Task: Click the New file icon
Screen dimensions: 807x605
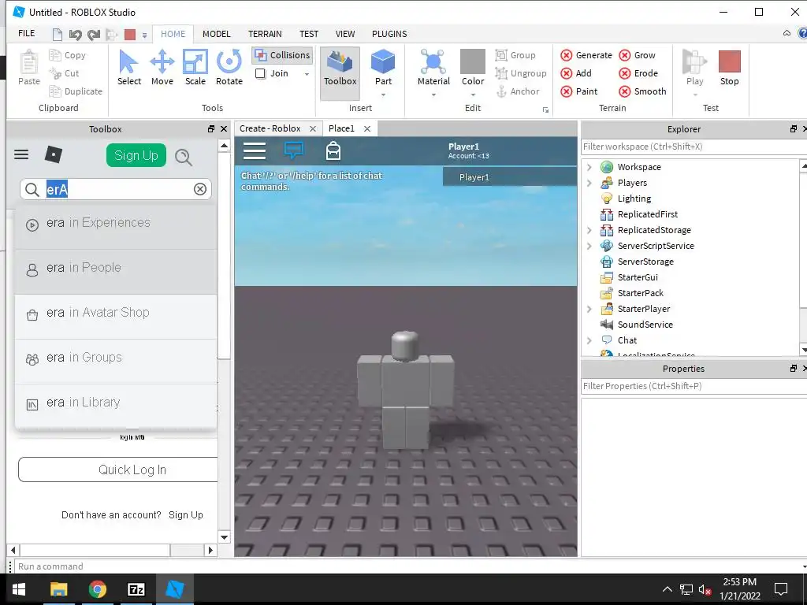Action: click(57, 35)
